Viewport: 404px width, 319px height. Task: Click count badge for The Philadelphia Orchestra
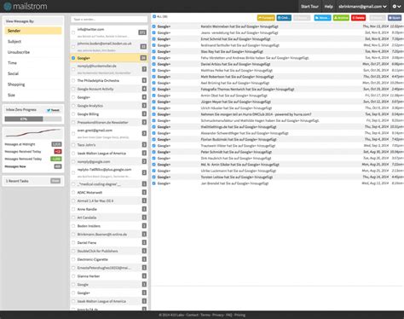(x=144, y=80)
